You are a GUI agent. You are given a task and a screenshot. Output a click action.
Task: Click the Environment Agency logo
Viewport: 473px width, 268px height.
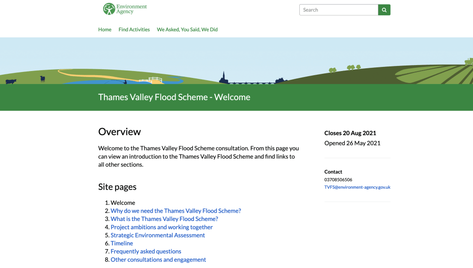pos(125,9)
